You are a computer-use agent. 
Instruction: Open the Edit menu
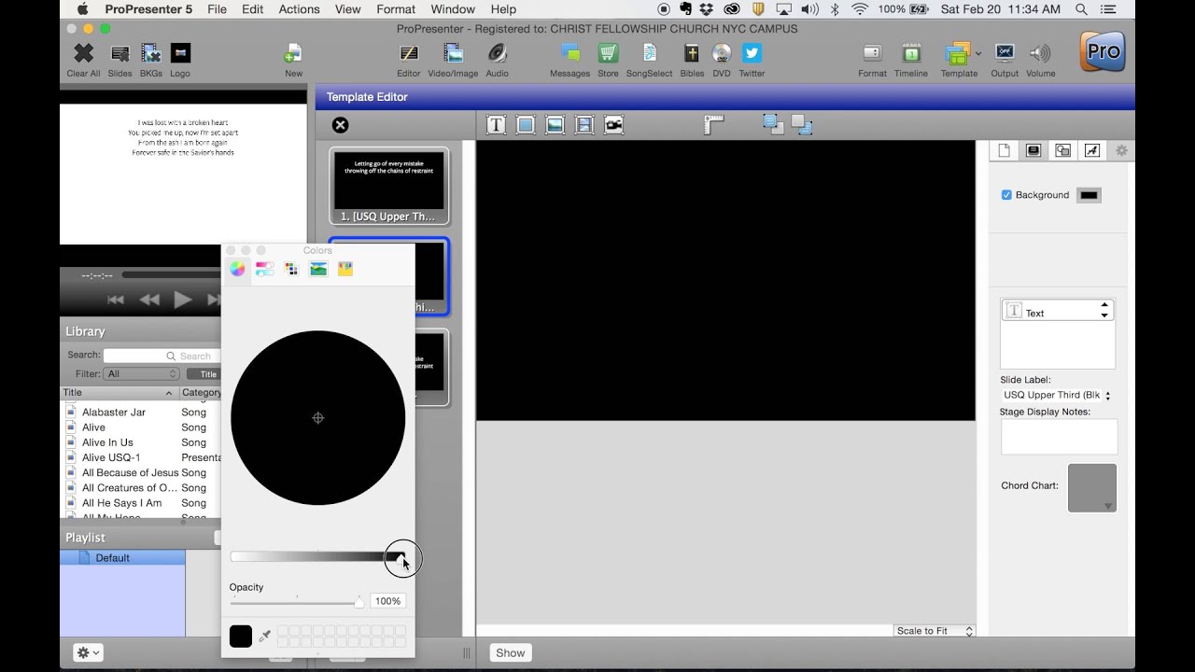(x=252, y=9)
